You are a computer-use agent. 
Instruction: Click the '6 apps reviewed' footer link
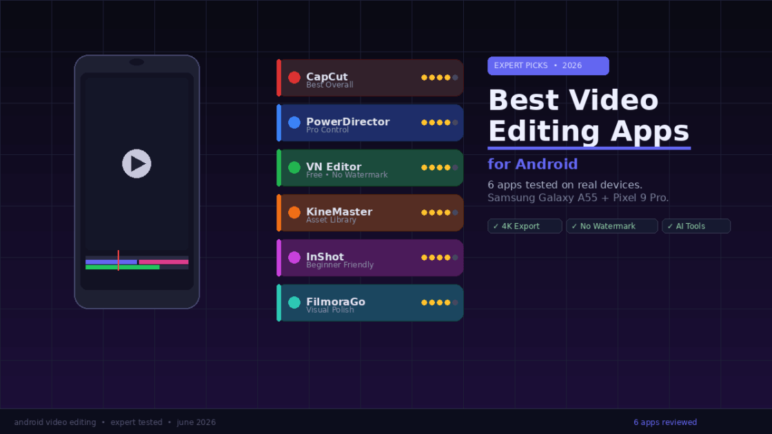[x=665, y=422]
